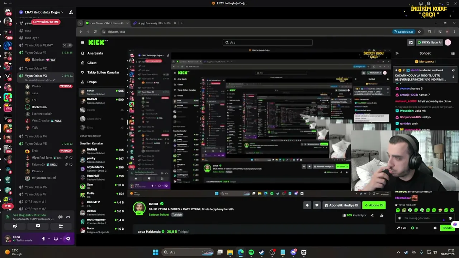Click the 1.219 Yeni Bahsetme pill
Viewport: 459px width, 258px height.
point(45,22)
